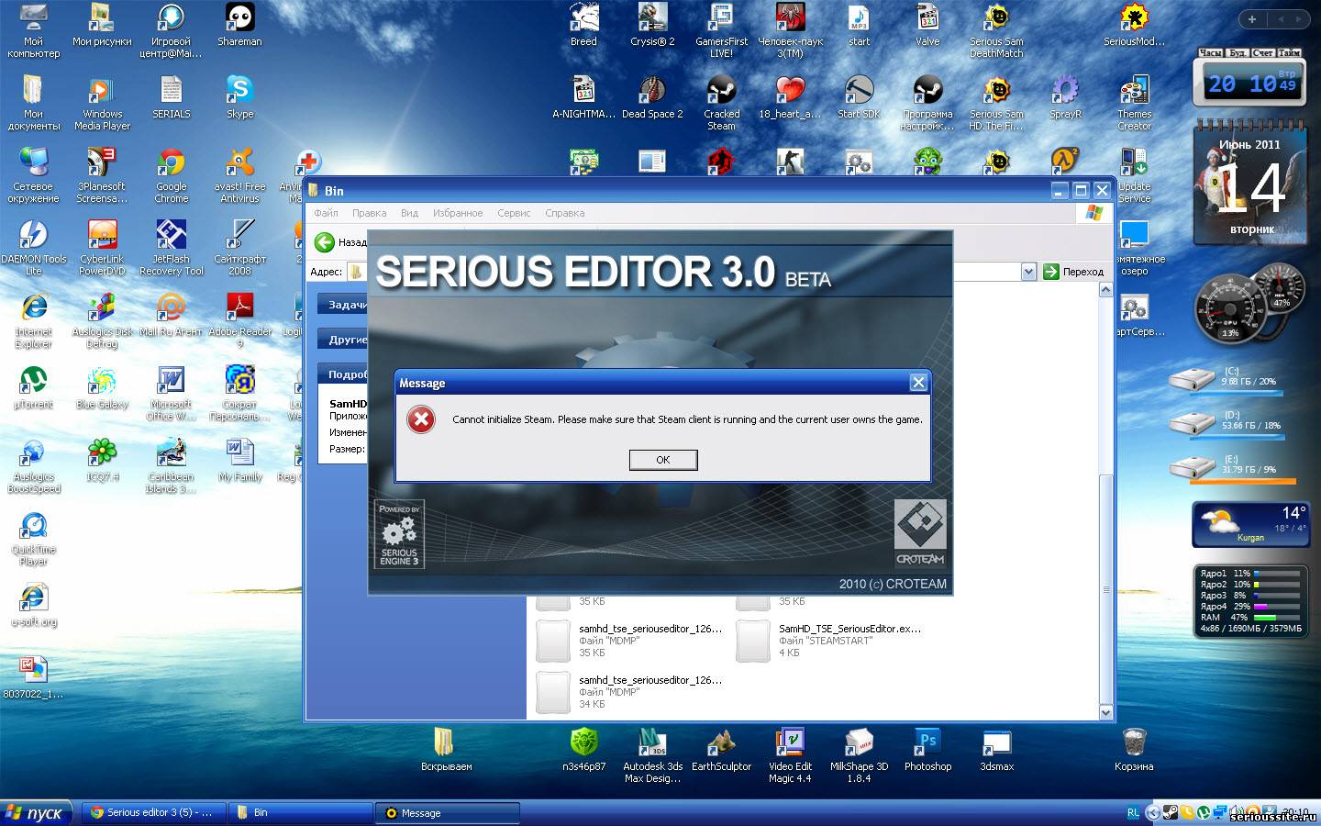Viewport: 1321px width, 826px height.
Task: Open the 3dsmax desktop shortcut
Action: [x=996, y=750]
